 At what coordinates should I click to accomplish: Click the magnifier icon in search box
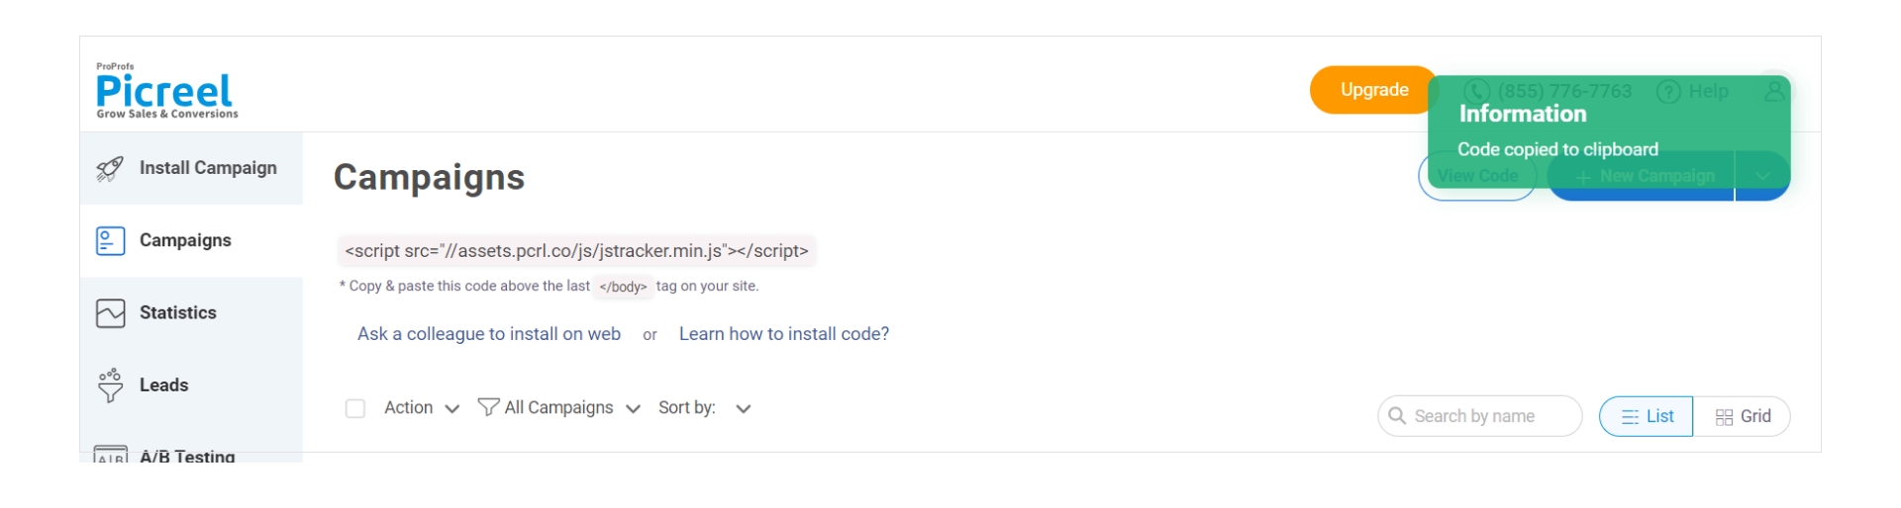1397,416
